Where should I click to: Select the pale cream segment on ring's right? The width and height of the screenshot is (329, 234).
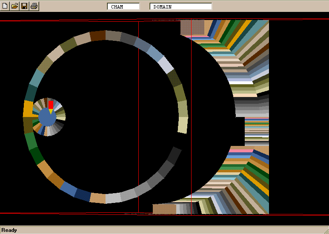click(x=183, y=125)
